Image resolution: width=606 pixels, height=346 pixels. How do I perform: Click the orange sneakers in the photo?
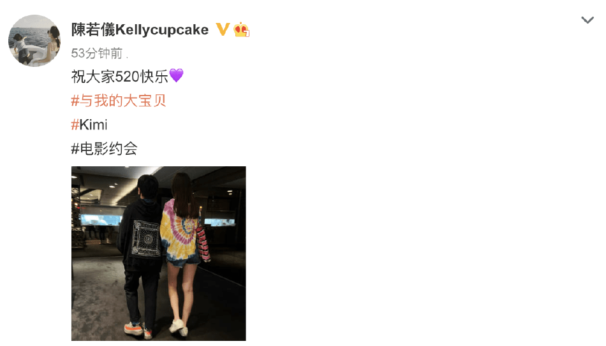(x=138, y=330)
